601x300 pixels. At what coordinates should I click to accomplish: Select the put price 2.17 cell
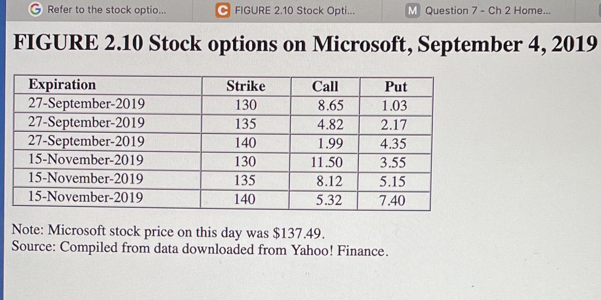(395, 125)
